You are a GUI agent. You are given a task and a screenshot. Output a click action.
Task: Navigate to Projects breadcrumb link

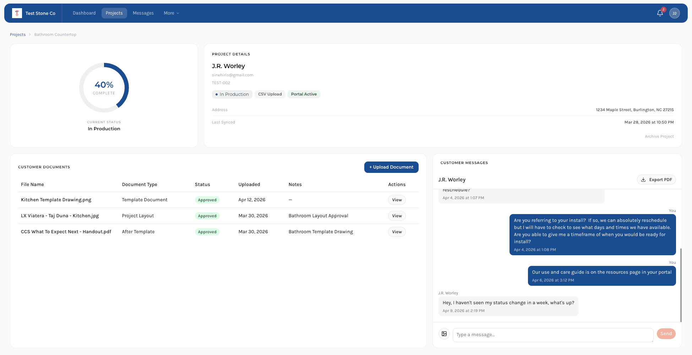(x=18, y=34)
